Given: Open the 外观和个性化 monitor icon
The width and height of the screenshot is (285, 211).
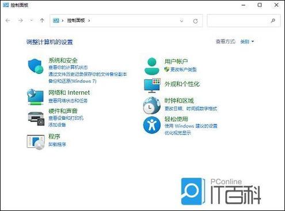Looking at the screenshot, I should 152,85.
